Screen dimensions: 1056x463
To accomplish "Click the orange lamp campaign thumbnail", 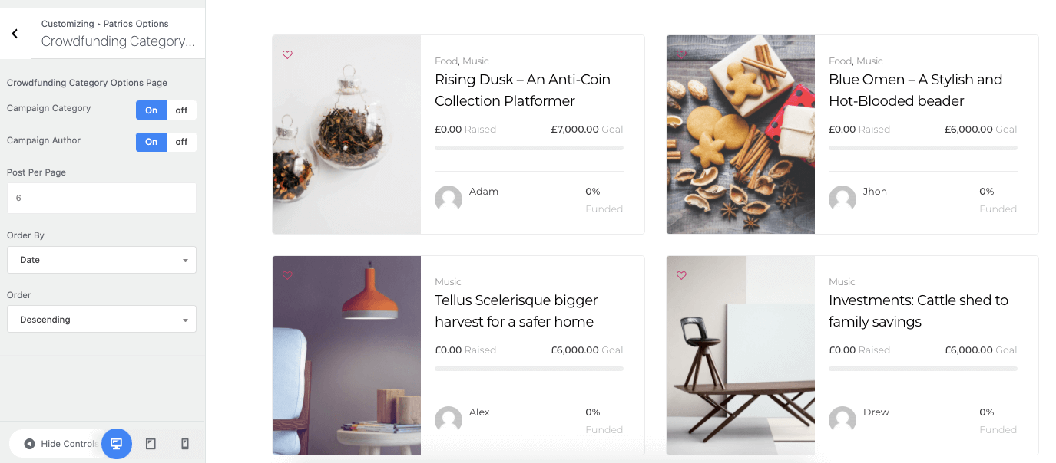I will (346, 355).
